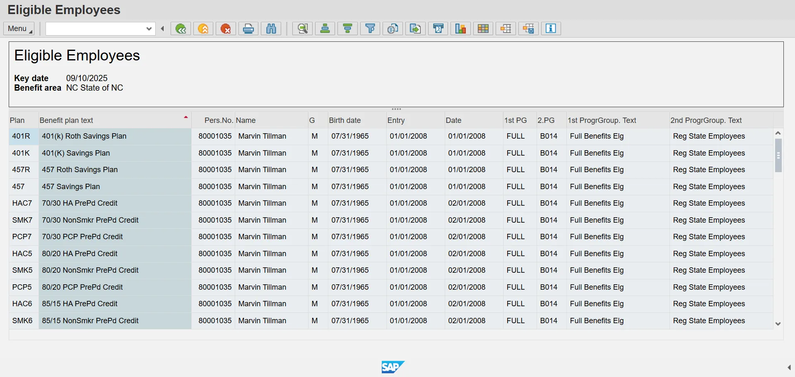Click the blue Information icon
This screenshot has width=795, height=377.
551,29
